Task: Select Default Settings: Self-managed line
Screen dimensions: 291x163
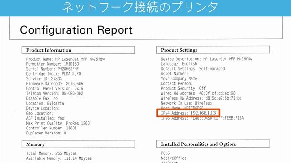Action: [x=193, y=69]
